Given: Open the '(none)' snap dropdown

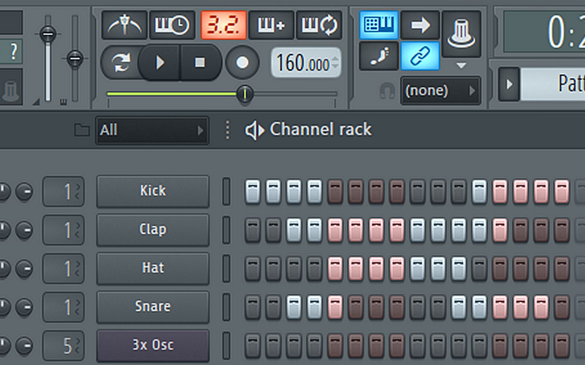Looking at the screenshot, I should click(x=440, y=90).
